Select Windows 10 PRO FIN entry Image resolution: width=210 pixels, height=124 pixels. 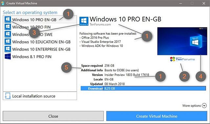[x=40, y=27]
